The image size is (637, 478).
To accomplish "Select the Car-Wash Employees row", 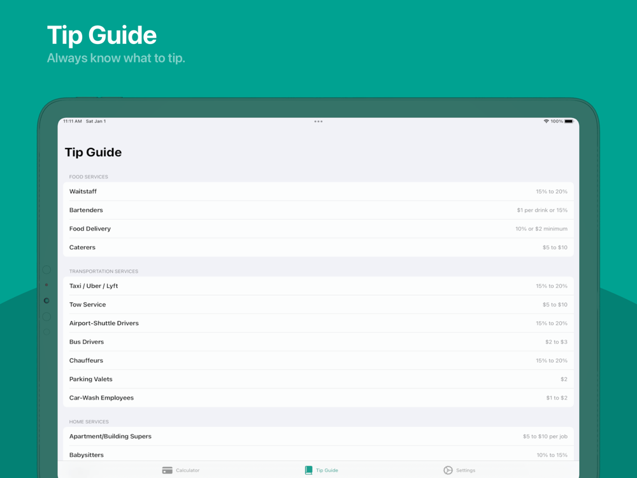I will pos(318,398).
